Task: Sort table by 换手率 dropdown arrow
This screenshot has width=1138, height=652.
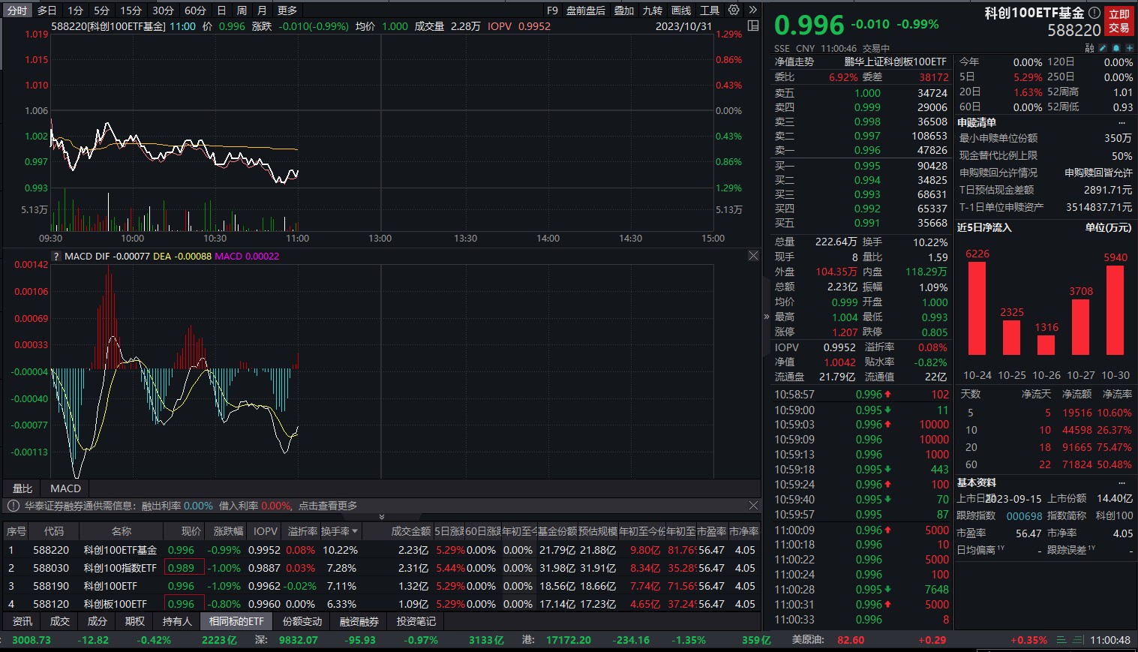Action: (x=355, y=531)
